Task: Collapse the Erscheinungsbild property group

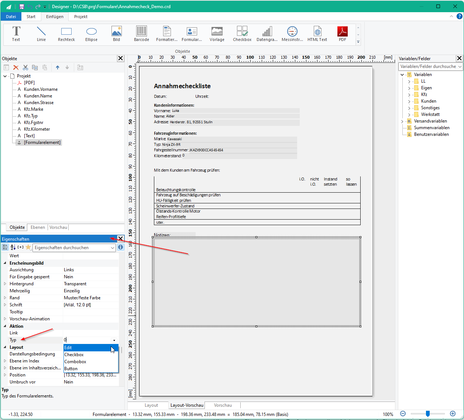Action: 5,263
